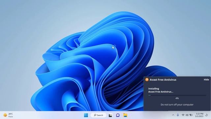Click the Avast logo in installer popup
Image resolution: width=211 pixels, height=119 pixels.
[147, 80]
